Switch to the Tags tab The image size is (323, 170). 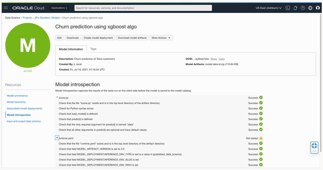coord(93,49)
